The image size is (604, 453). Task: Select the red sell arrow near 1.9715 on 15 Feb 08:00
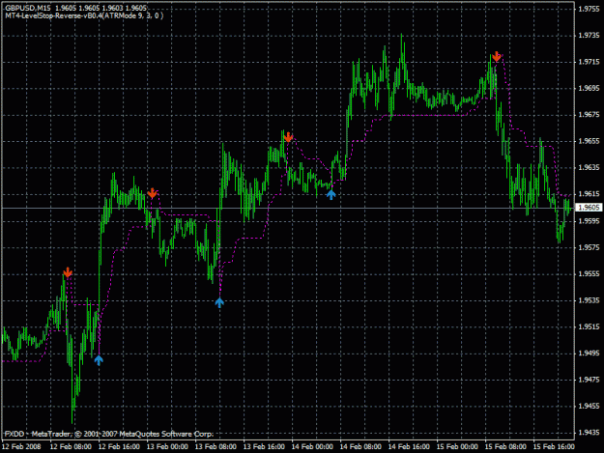click(x=497, y=56)
